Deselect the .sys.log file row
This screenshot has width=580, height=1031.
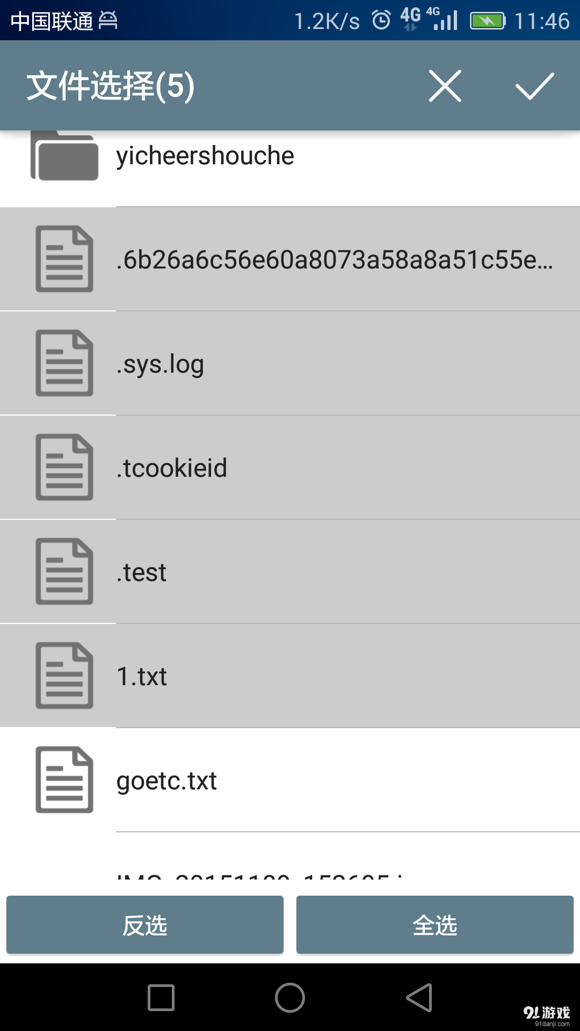[322, 364]
